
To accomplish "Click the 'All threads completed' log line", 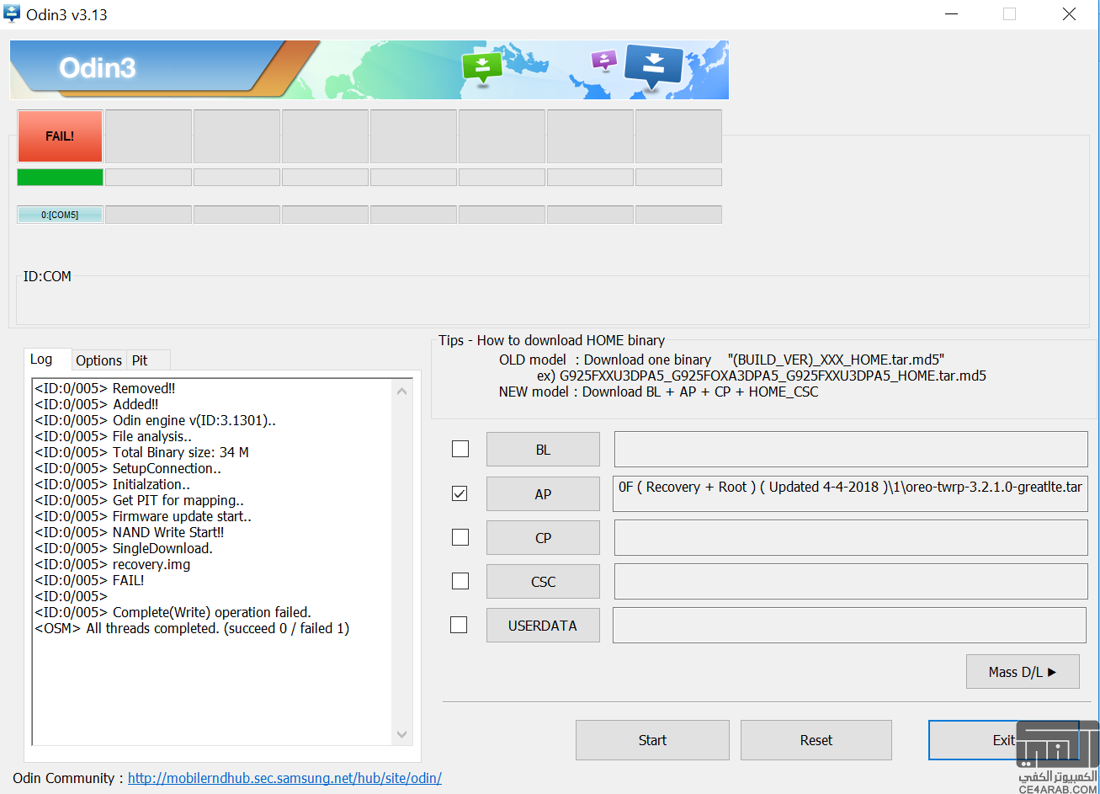I will coord(192,628).
